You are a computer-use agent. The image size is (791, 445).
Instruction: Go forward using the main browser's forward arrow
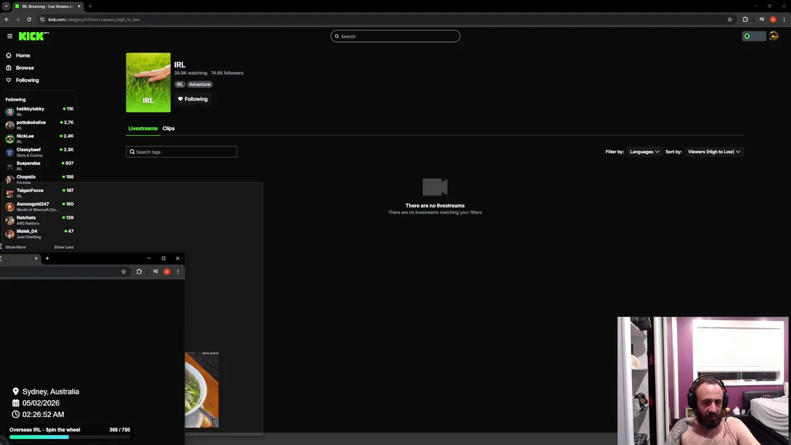(x=17, y=19)
